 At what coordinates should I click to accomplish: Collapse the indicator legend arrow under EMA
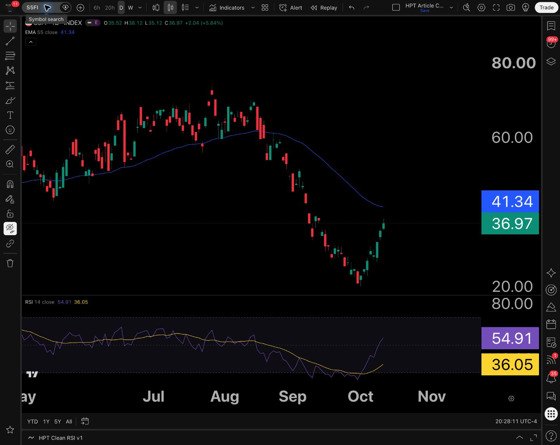tap(31, 42)
